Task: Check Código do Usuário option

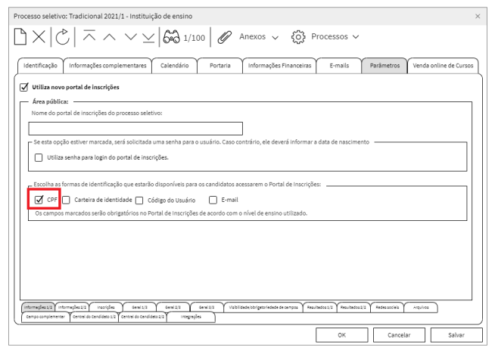Action: (139, 200)
